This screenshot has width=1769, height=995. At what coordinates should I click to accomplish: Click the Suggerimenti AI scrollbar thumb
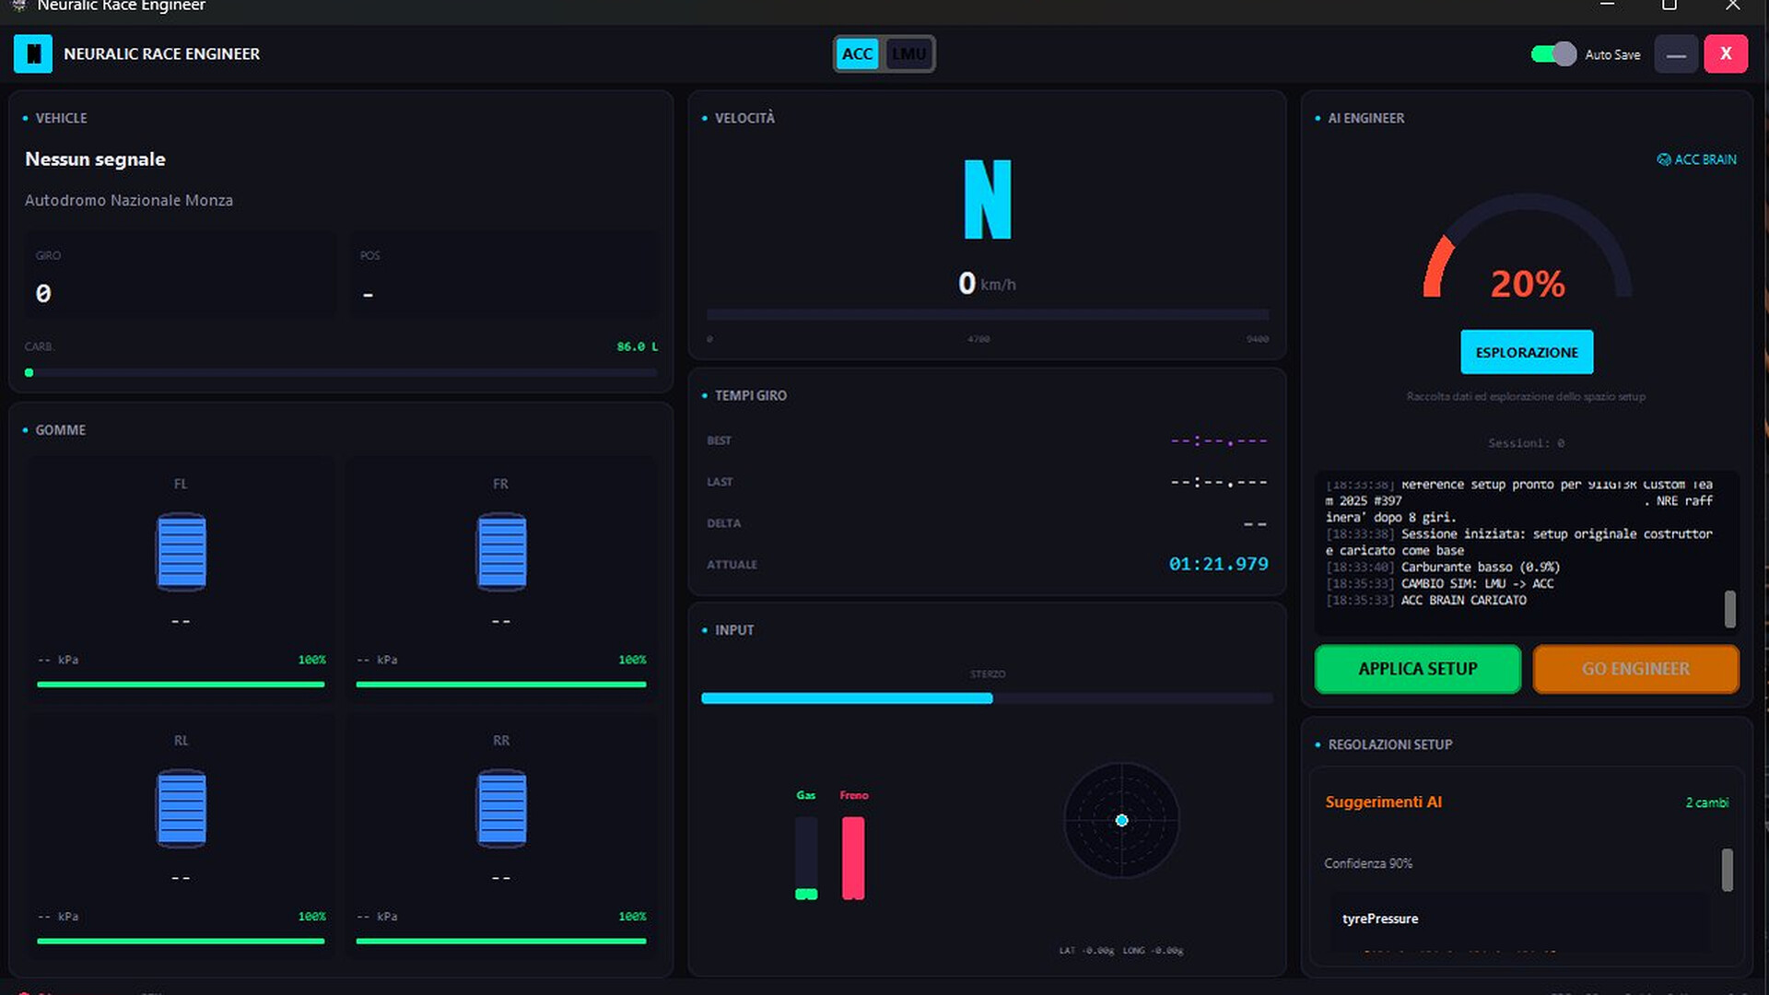[x=1728, y=870]
